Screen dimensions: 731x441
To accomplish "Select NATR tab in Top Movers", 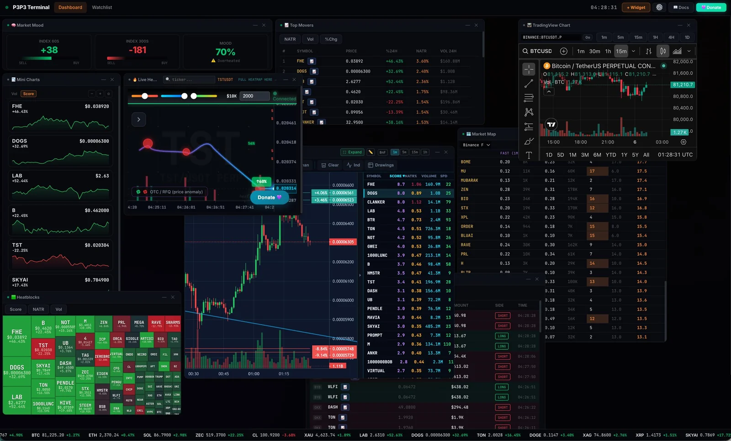I will tap(290, 39).
